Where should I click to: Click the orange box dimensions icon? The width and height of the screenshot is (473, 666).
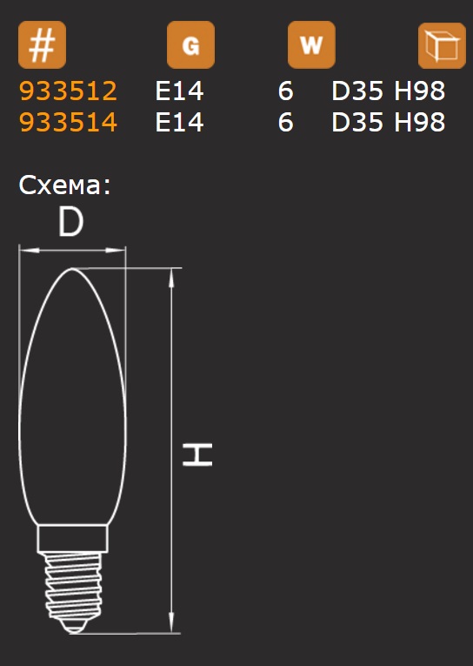(442, 45)
